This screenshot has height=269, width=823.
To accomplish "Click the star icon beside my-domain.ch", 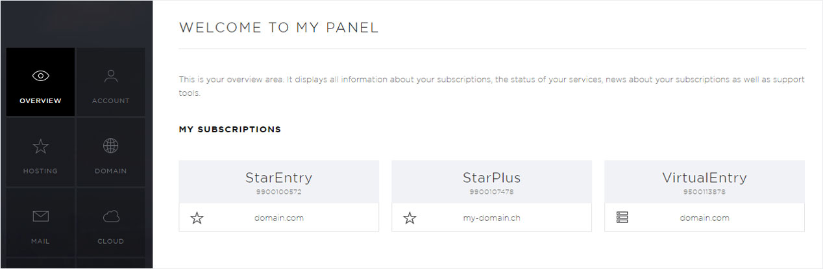I will pos(410,218).
